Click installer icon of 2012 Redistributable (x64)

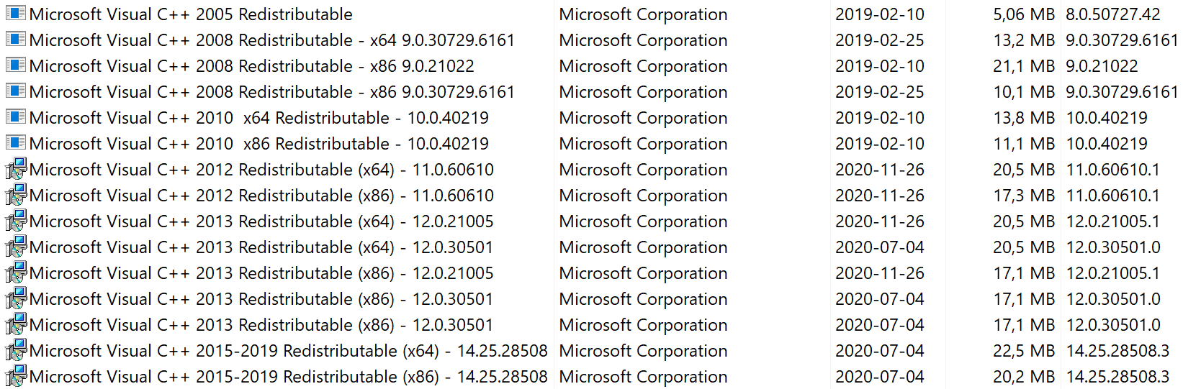point(15,170)
